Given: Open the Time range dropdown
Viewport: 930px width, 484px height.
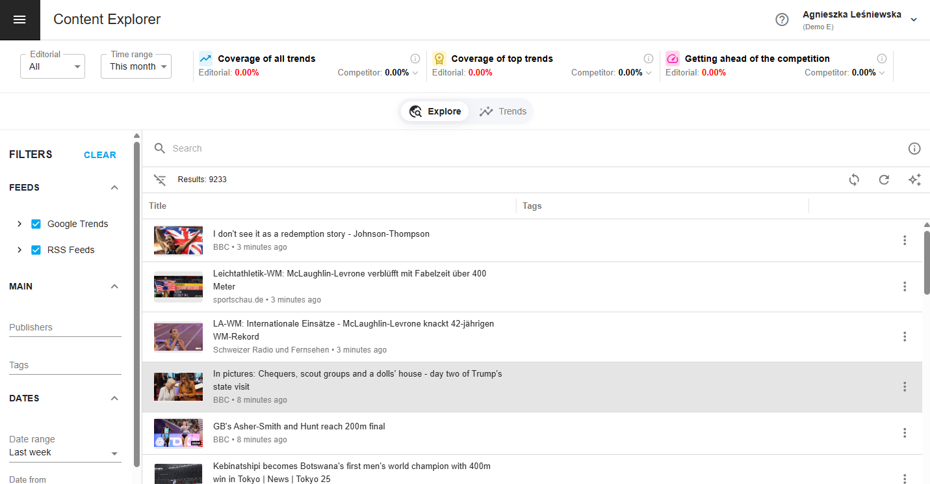Looking at the screenshot, I should click(x=136, y=66).
